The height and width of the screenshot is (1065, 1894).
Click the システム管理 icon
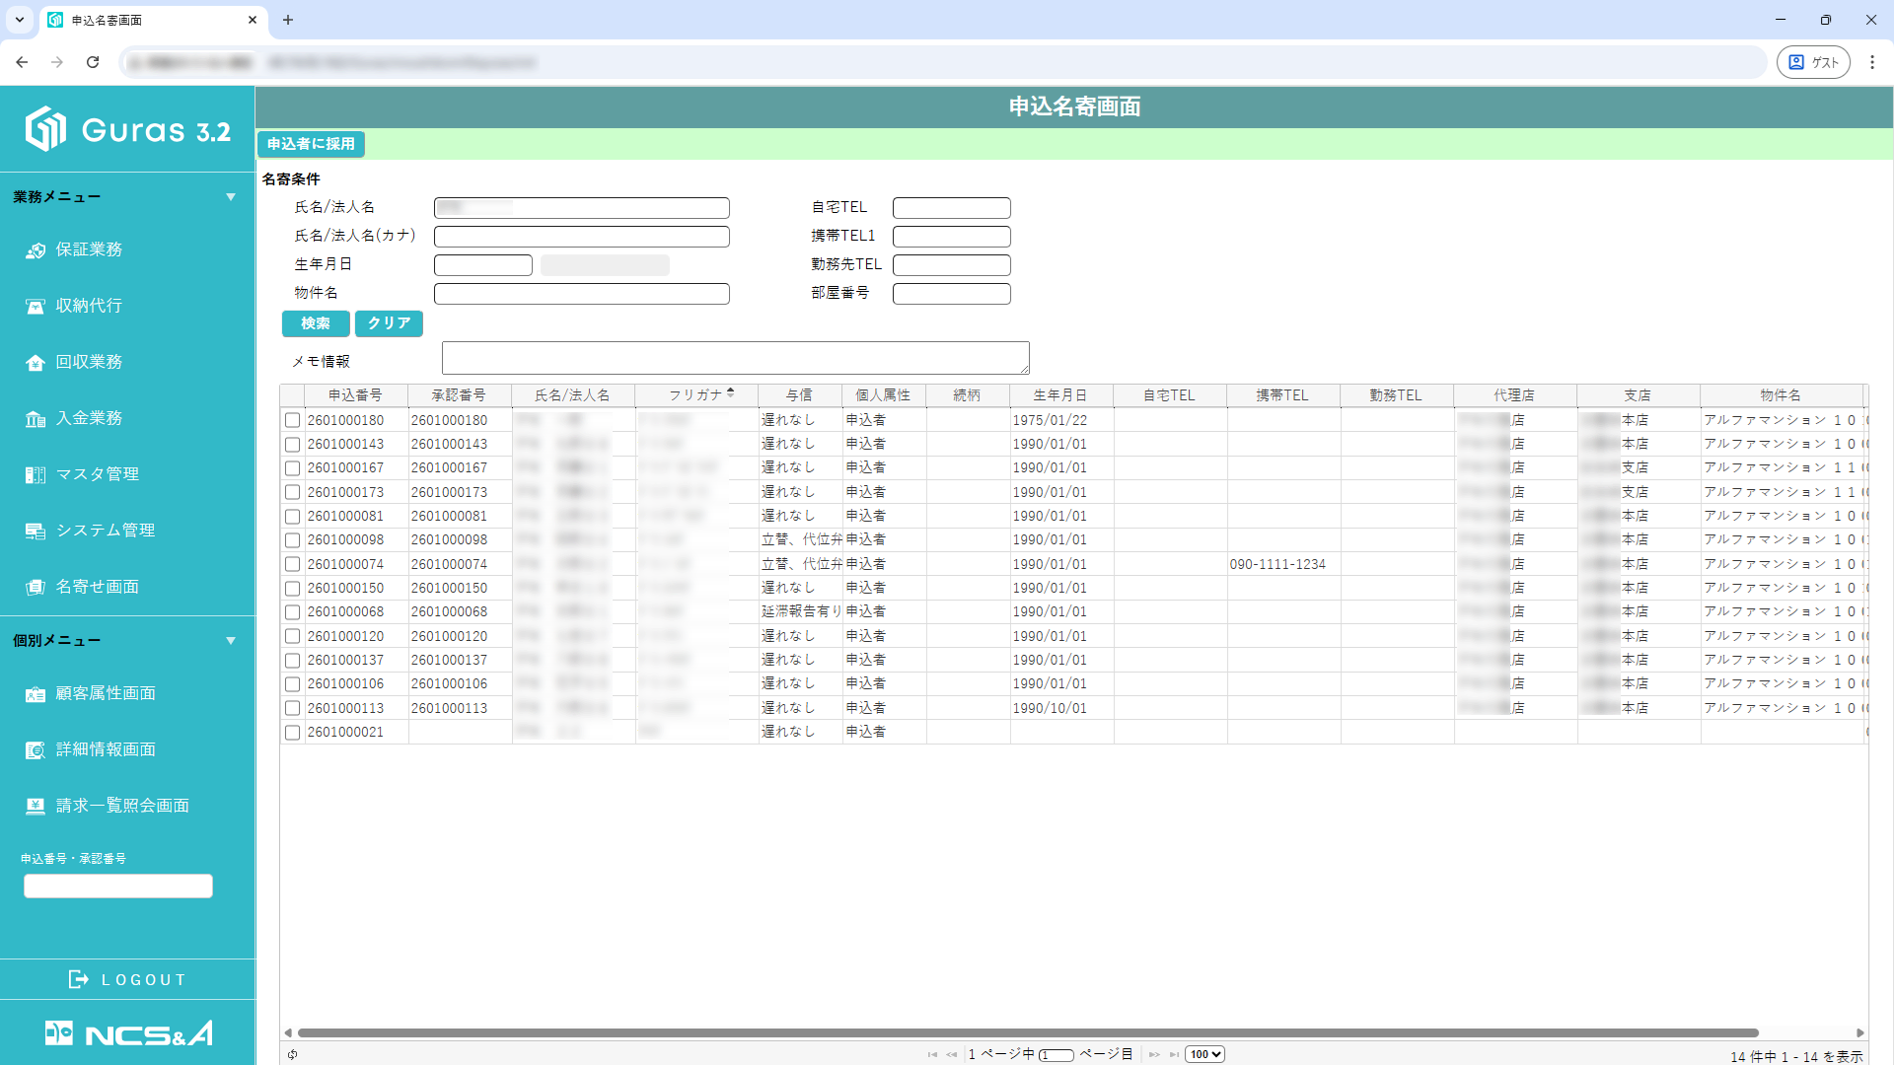[36, 532]
